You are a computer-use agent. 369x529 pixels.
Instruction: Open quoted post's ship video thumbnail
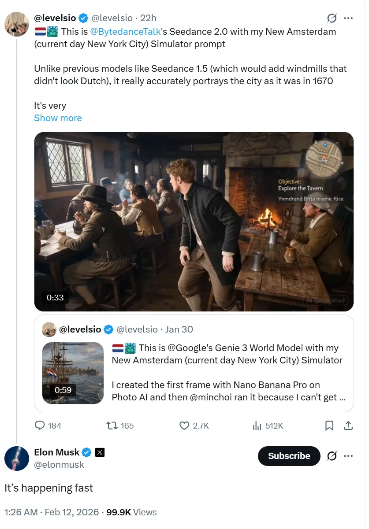pos(73,373)
